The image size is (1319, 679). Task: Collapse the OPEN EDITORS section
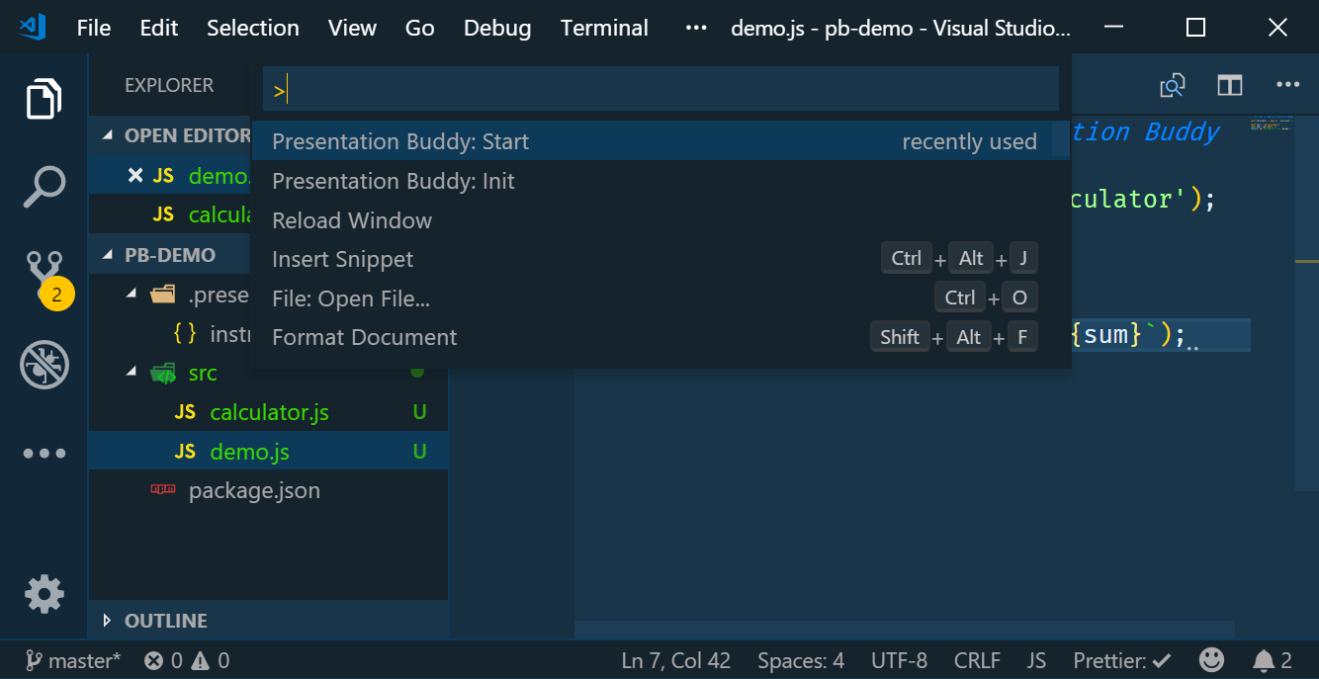pos(108,135)
